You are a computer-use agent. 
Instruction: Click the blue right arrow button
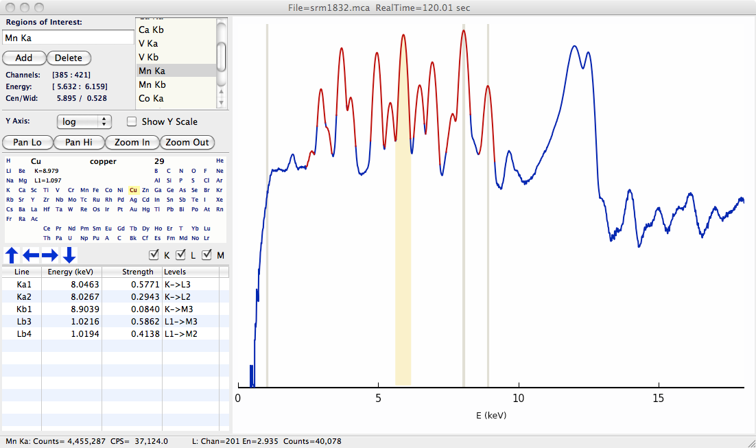50,256
